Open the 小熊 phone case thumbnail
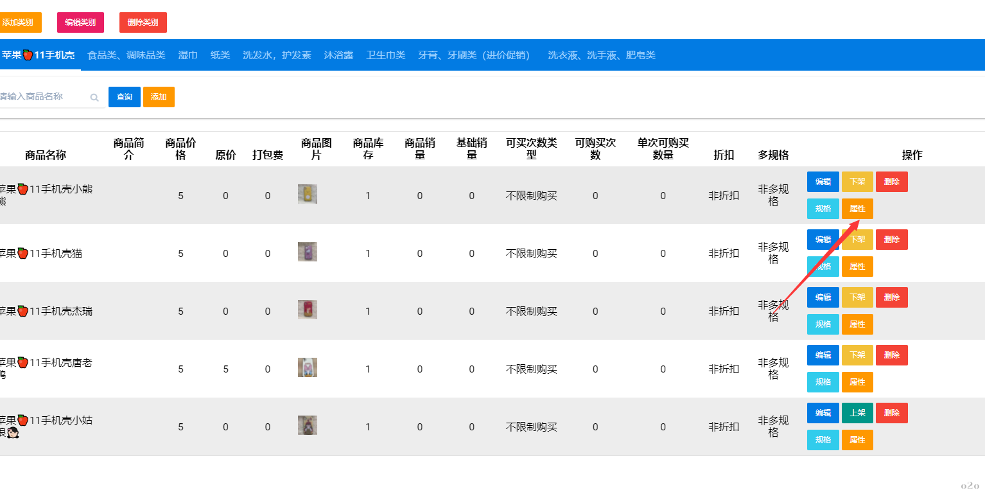Viewport: 985px width, 492px height. coord(308,195)
